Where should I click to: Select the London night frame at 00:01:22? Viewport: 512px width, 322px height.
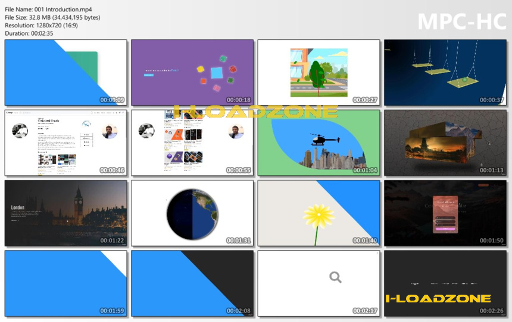click(65, 213)
